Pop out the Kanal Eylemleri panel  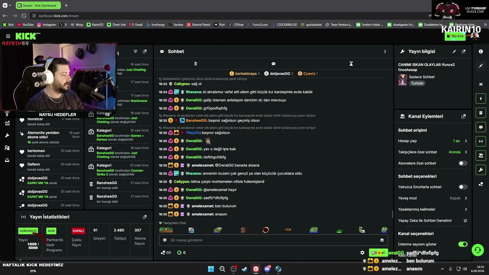pos(463,116)
